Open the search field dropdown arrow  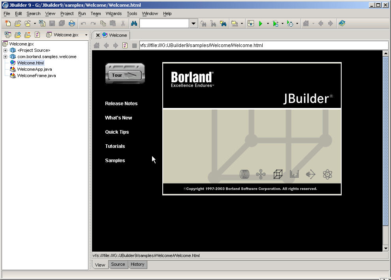[x=193, y=24]
